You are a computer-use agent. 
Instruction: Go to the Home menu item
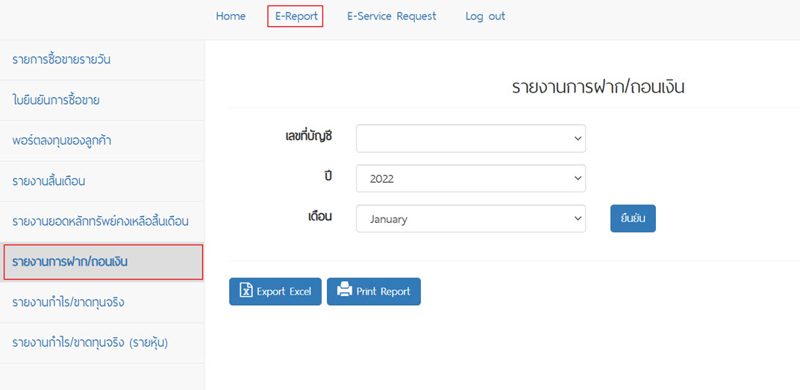[231, 16]
